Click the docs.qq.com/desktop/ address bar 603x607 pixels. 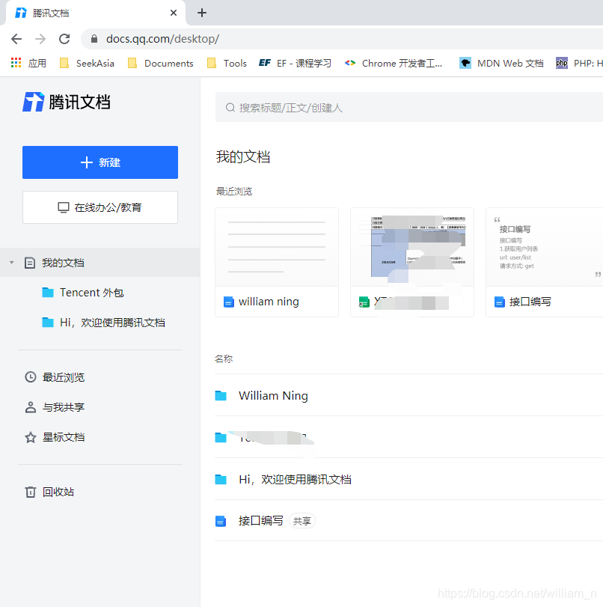342,39
